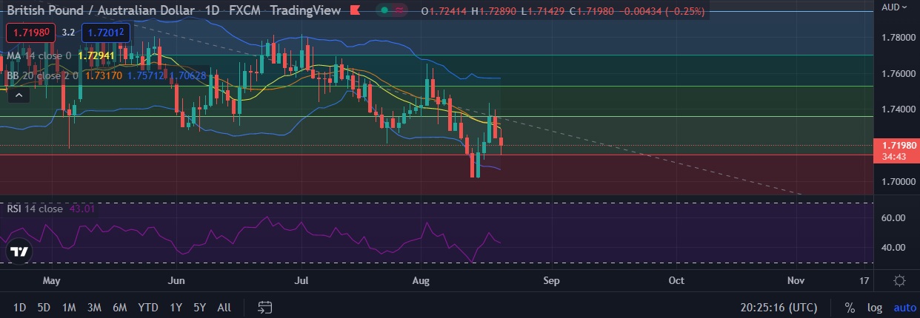Collapse the indicator legend with the chevron
920x318 pixels.
coord(19,95)
